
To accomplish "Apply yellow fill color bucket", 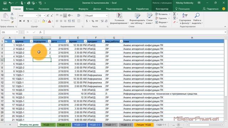I will (43, 21).
